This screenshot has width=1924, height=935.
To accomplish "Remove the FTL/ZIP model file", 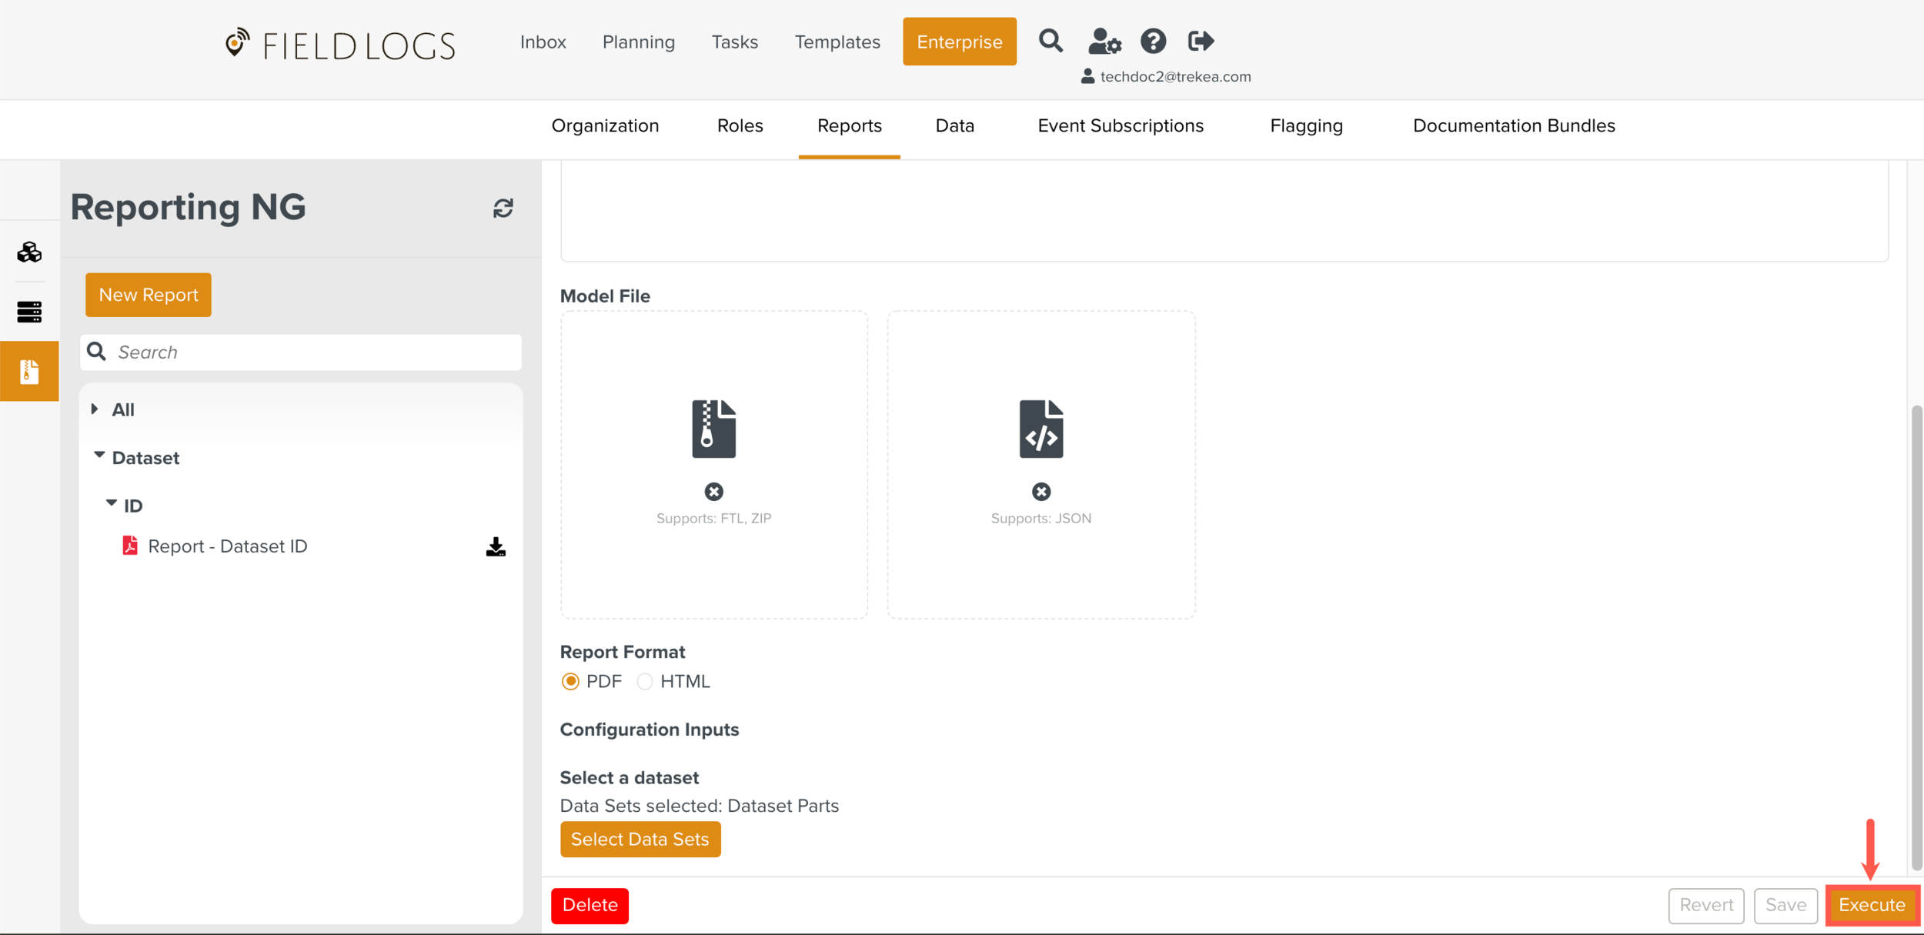I will tap(713, 492).
